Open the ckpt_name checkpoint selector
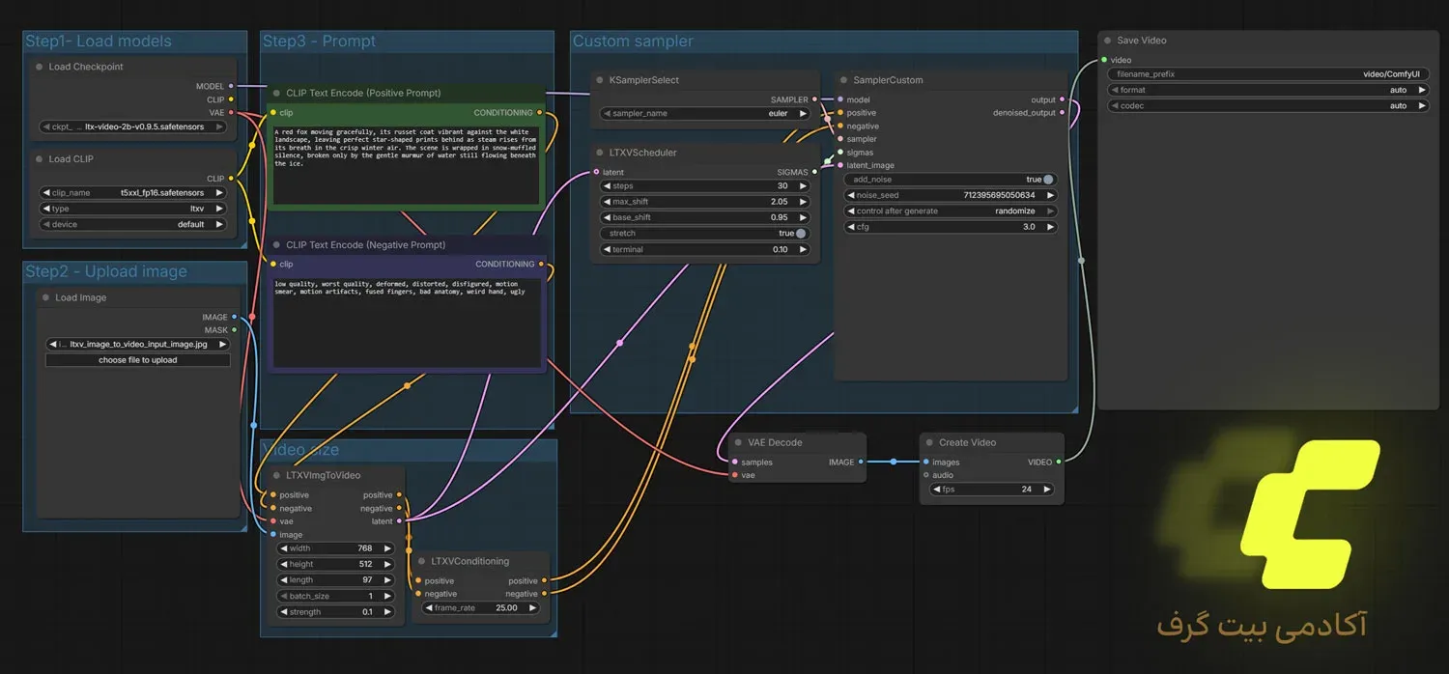1449x674 pixels. pyautogui.click(x=132, y=126)
